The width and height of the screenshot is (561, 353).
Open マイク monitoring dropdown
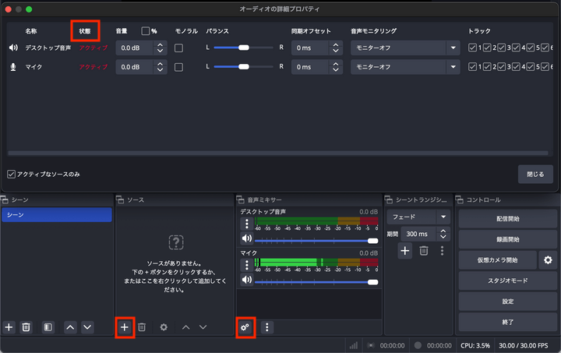pos(405,67)
